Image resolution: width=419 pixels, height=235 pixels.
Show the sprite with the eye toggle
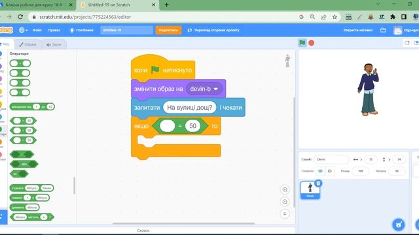tap(320, 171)
